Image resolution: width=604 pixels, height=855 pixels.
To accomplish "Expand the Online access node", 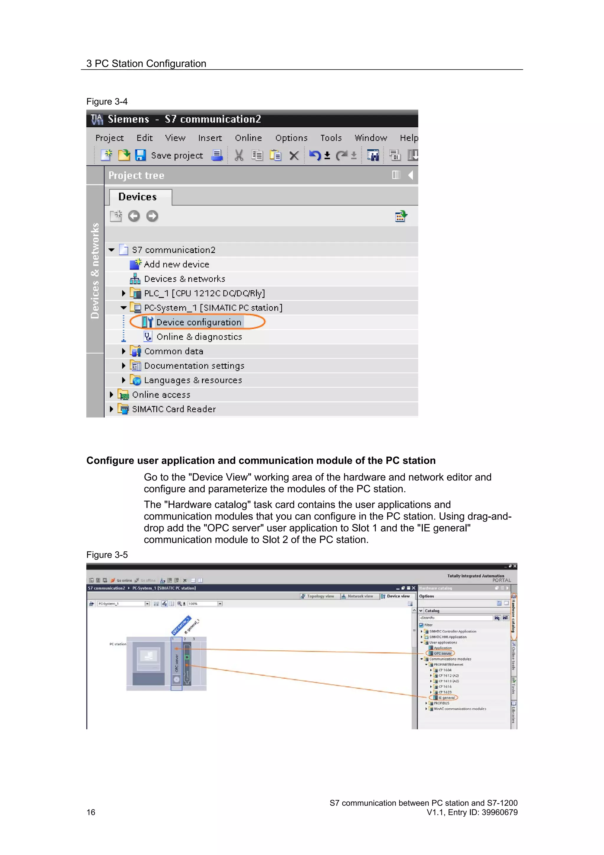I will coord(111,394).
